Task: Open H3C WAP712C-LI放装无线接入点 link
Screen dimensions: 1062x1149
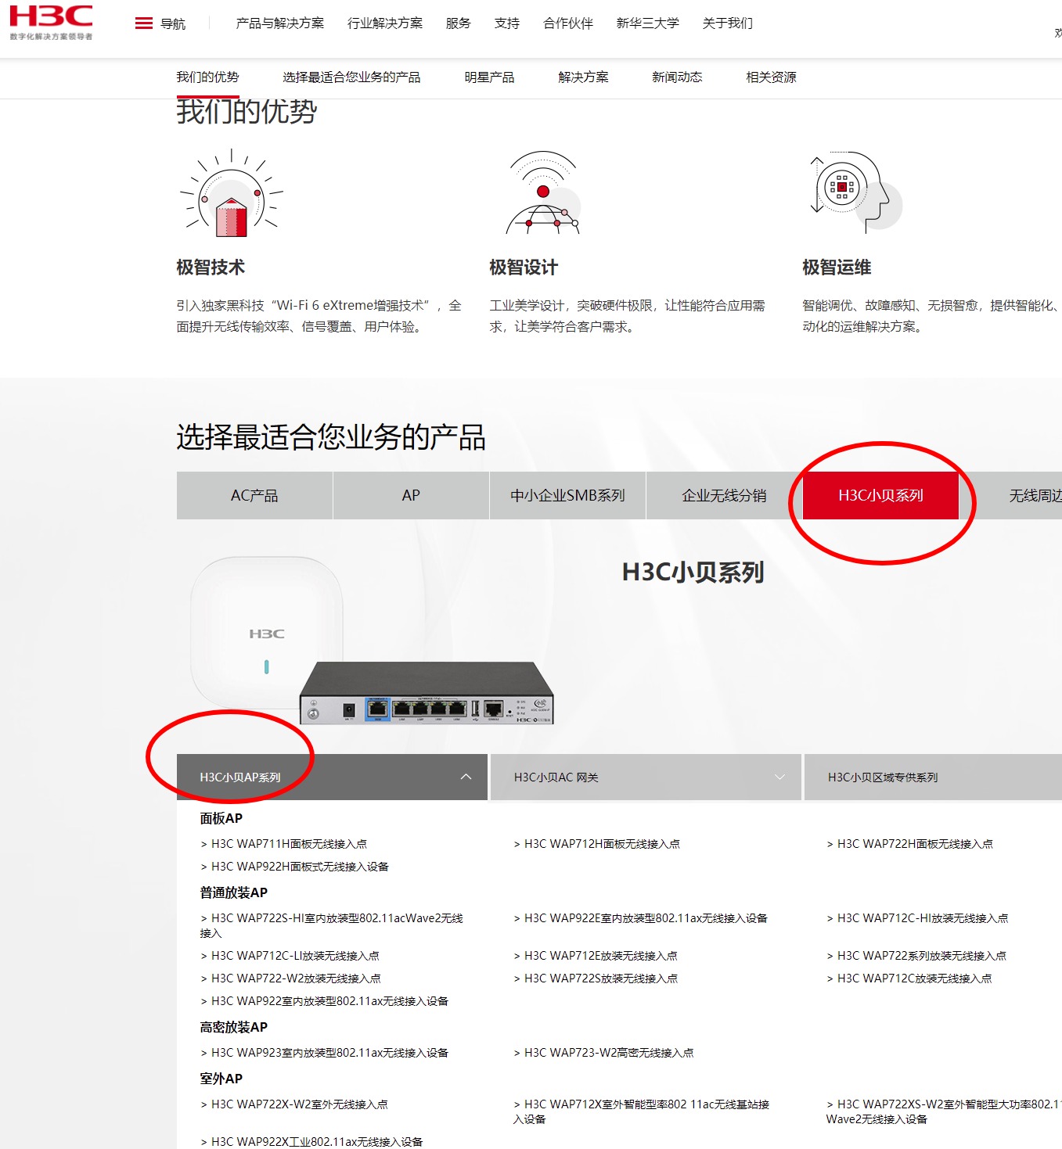Action: click(x=290, y=956)
